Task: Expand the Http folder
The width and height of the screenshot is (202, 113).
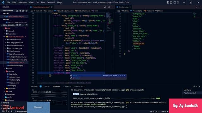Action: (x=14, y=68)
